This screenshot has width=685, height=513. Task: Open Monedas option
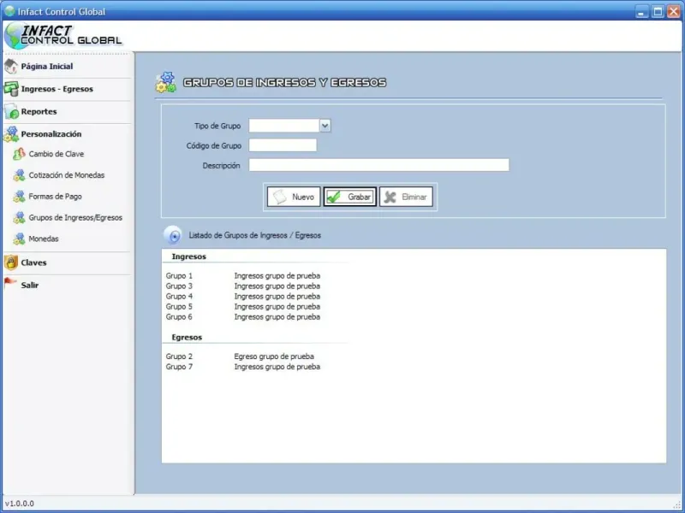(44, 239)
